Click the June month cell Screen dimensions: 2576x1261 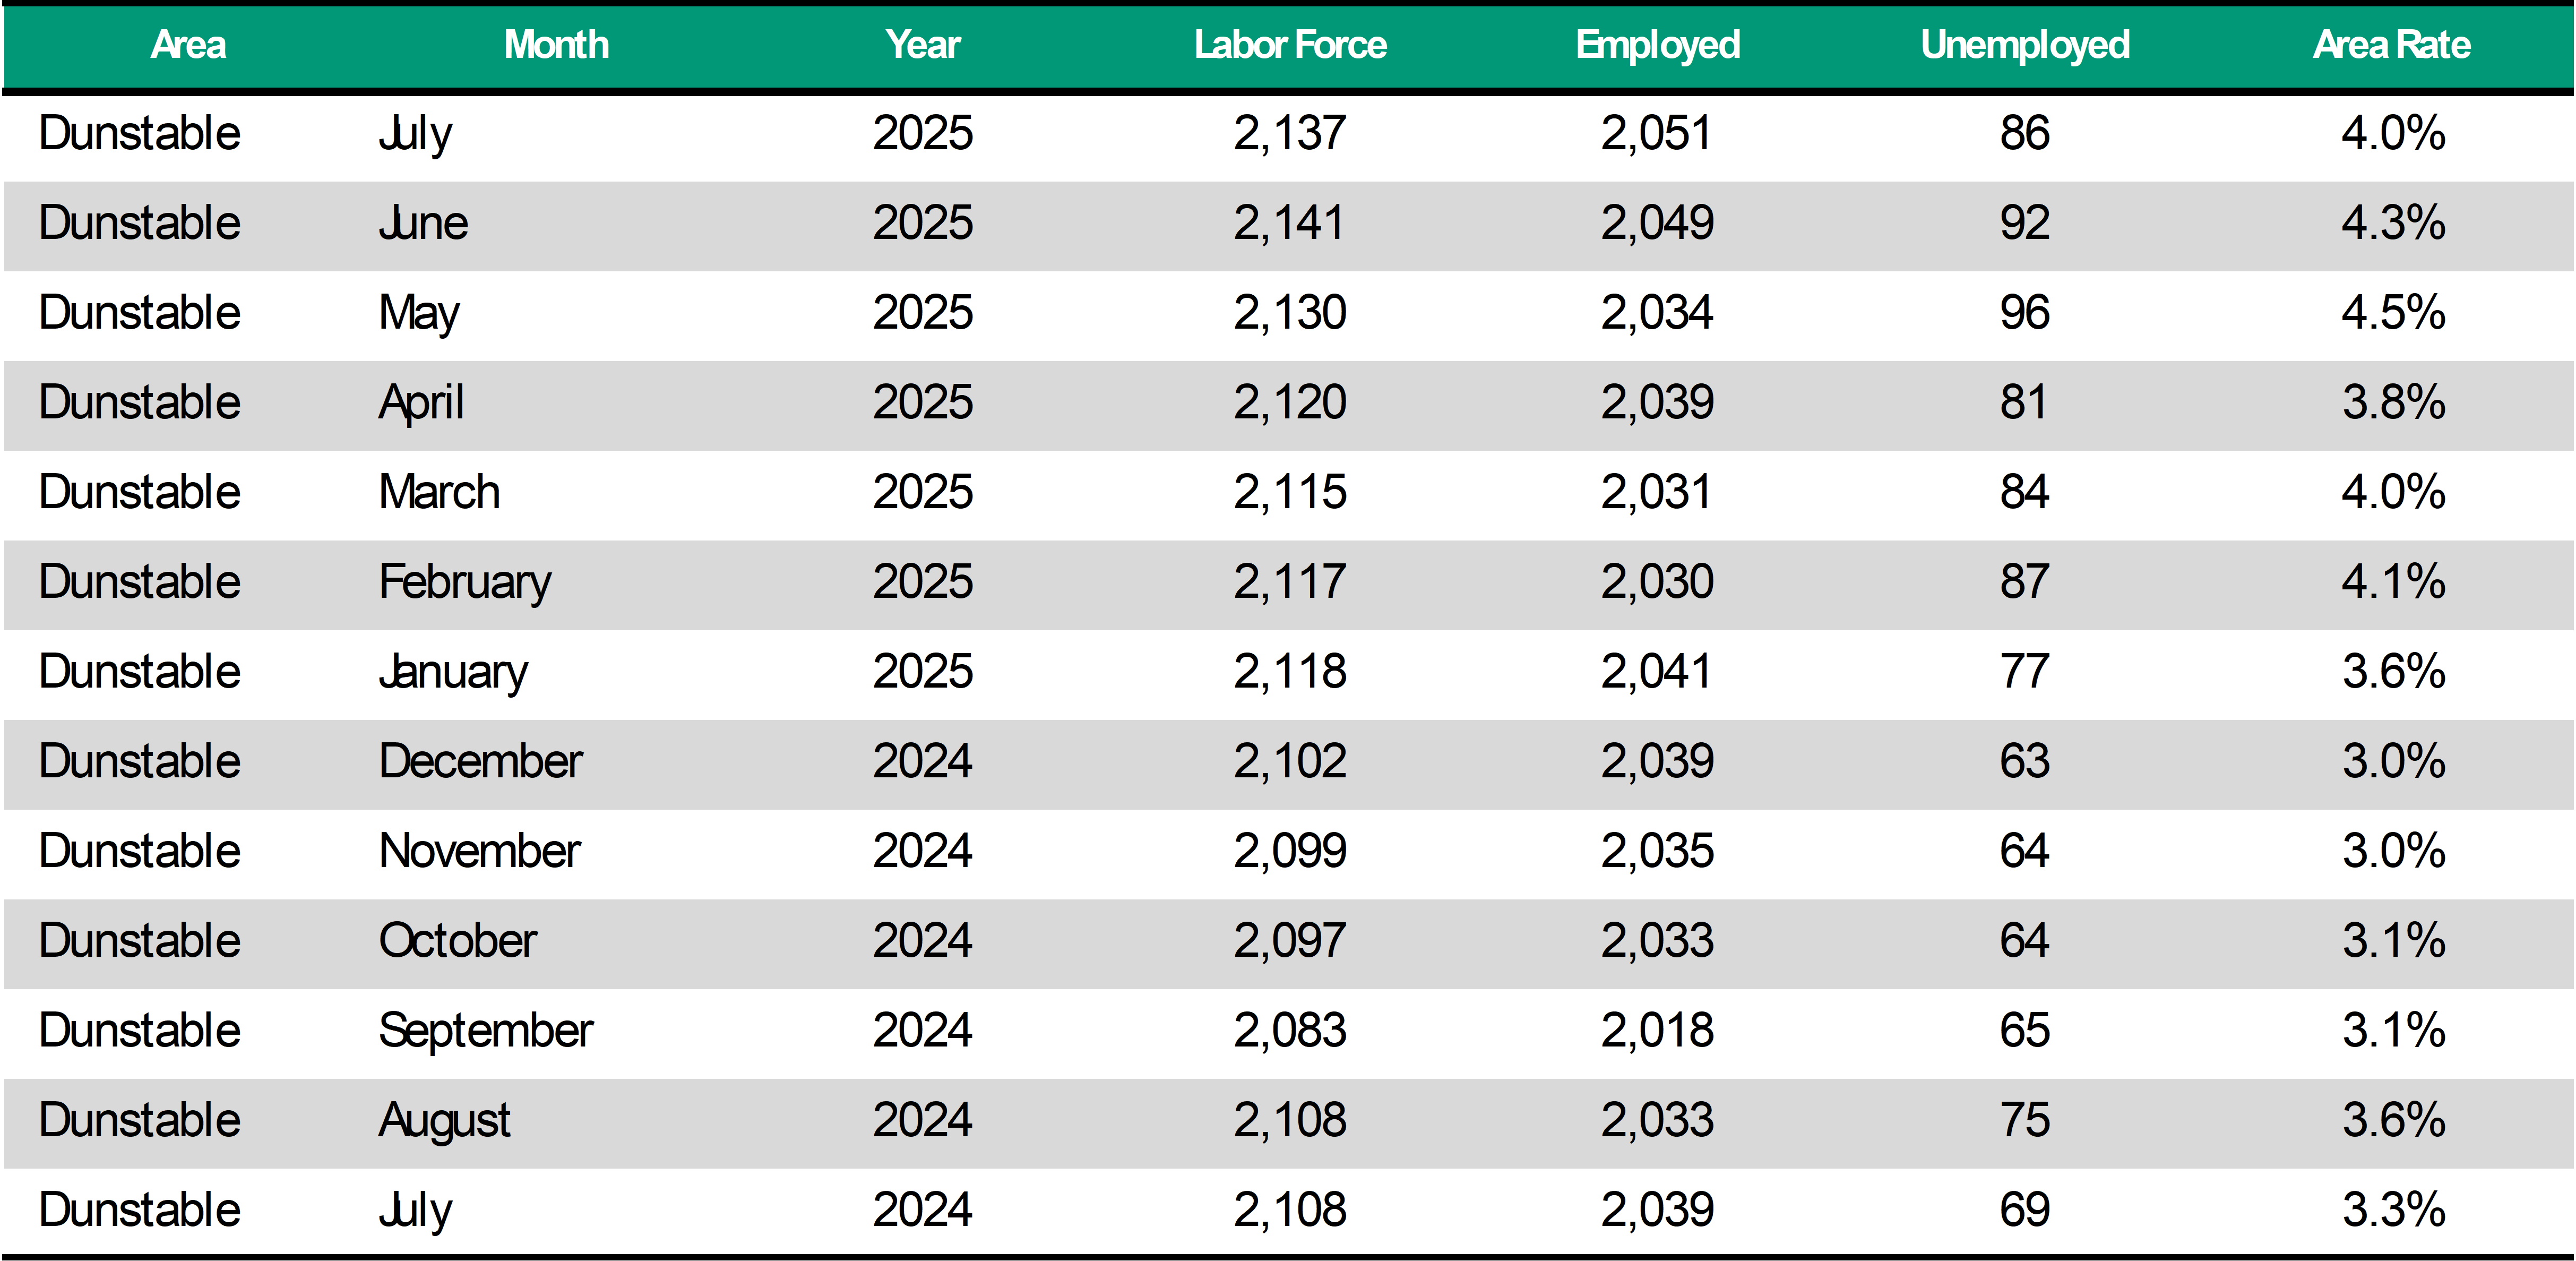[423, 223]
